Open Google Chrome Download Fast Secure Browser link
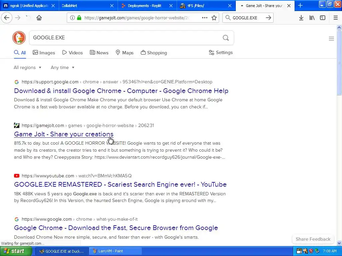Viewport: 342px width, 256px height. (116, 228)
